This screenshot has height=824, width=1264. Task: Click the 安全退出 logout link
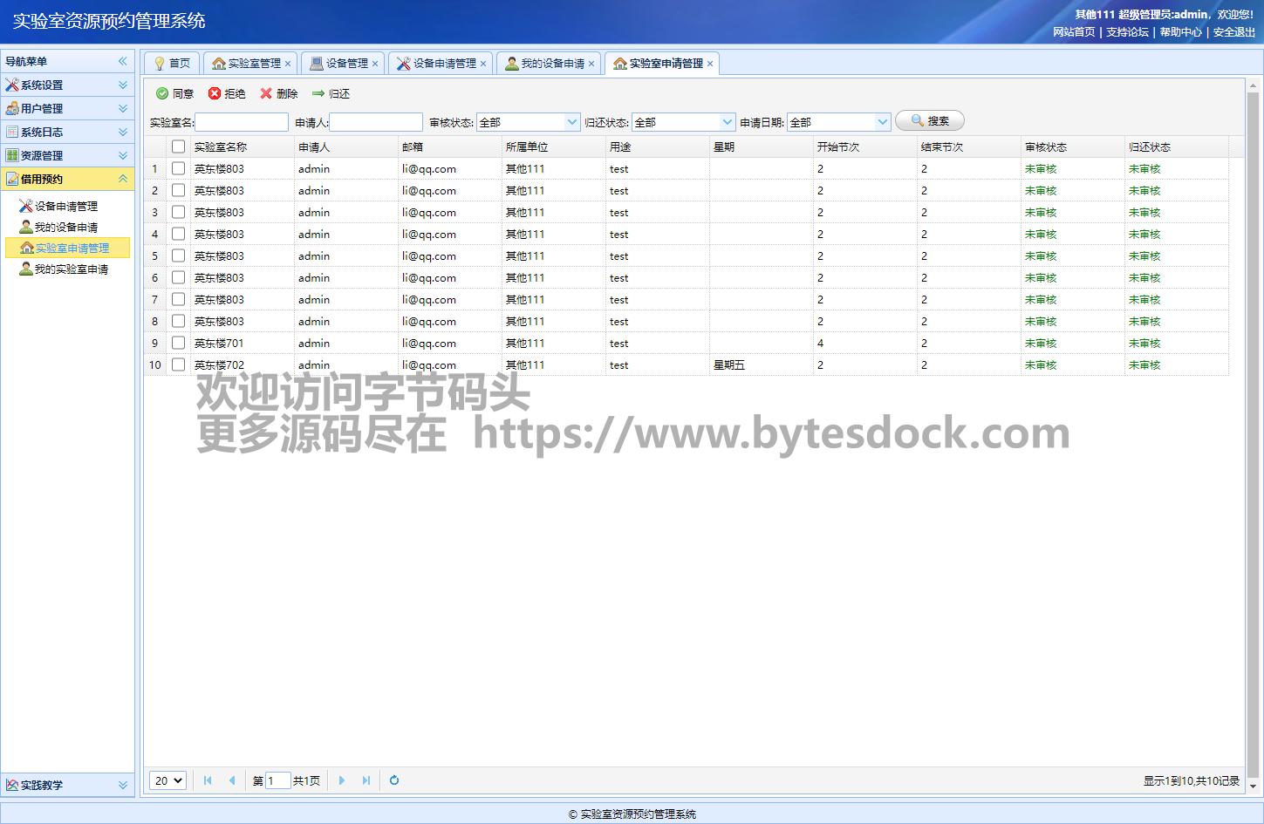click(1233, 32)
